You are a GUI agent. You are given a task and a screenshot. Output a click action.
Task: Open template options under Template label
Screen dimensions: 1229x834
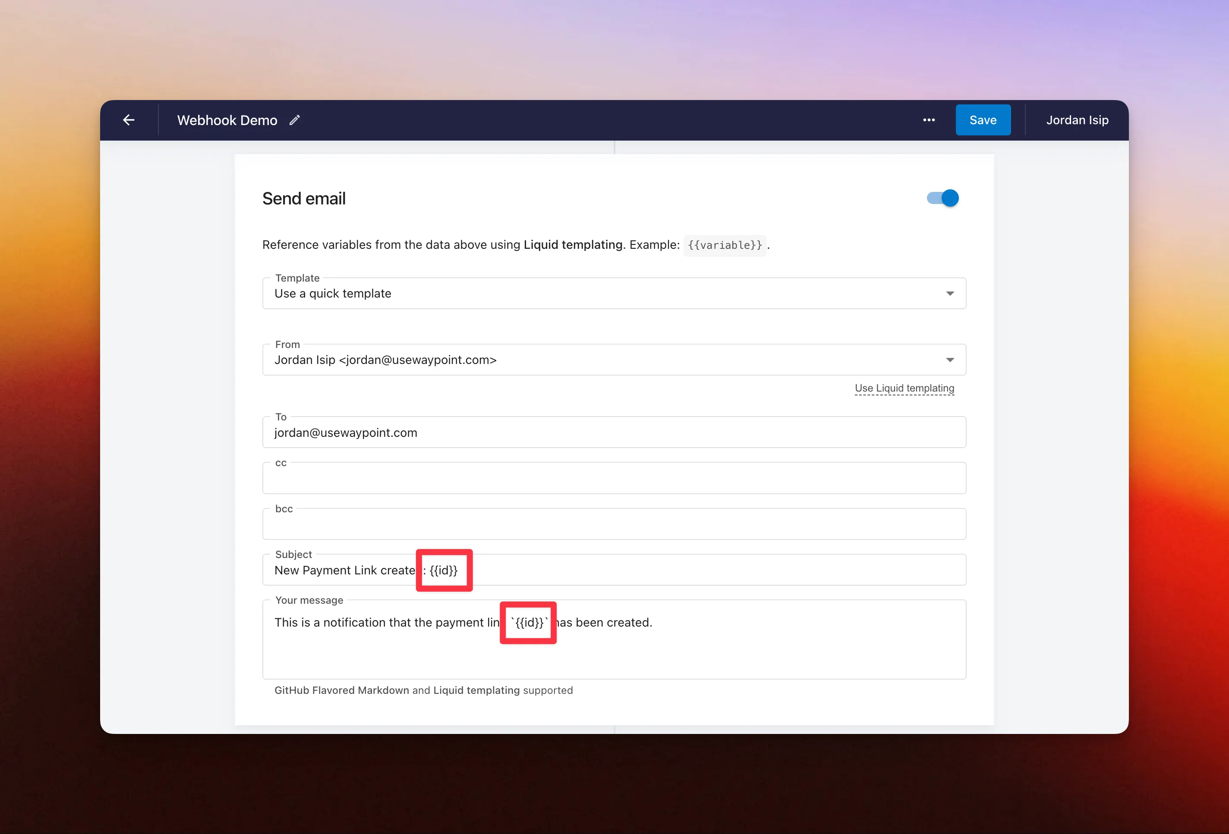(614, 293)
